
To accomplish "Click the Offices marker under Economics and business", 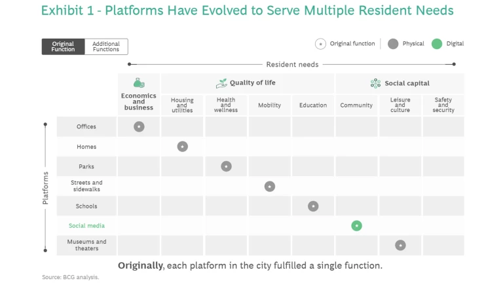I will pos(139,126).
